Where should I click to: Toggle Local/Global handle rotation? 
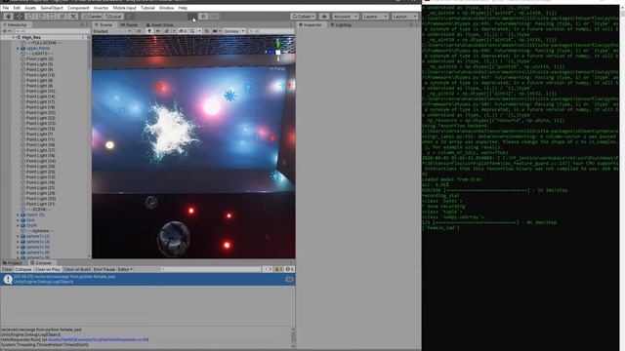[114, 17]
